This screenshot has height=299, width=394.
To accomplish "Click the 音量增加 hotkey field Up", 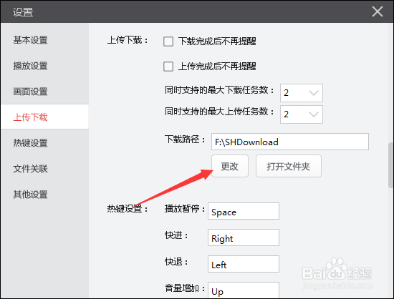I will pyautogui.click(x=244, y=290).
